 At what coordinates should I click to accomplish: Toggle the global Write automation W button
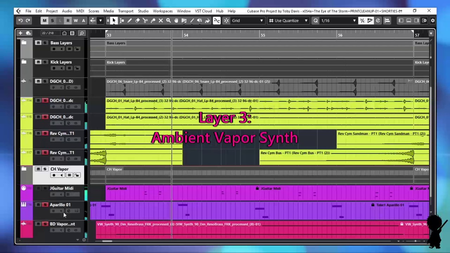tap(76, 21)
